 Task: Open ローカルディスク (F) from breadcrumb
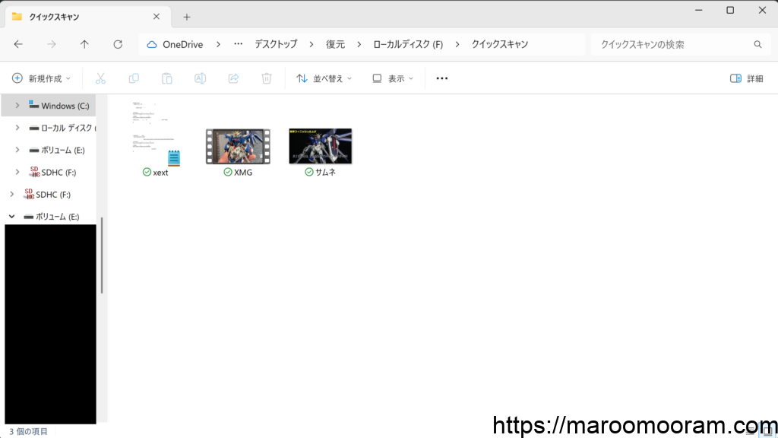(x=408, y=44)
